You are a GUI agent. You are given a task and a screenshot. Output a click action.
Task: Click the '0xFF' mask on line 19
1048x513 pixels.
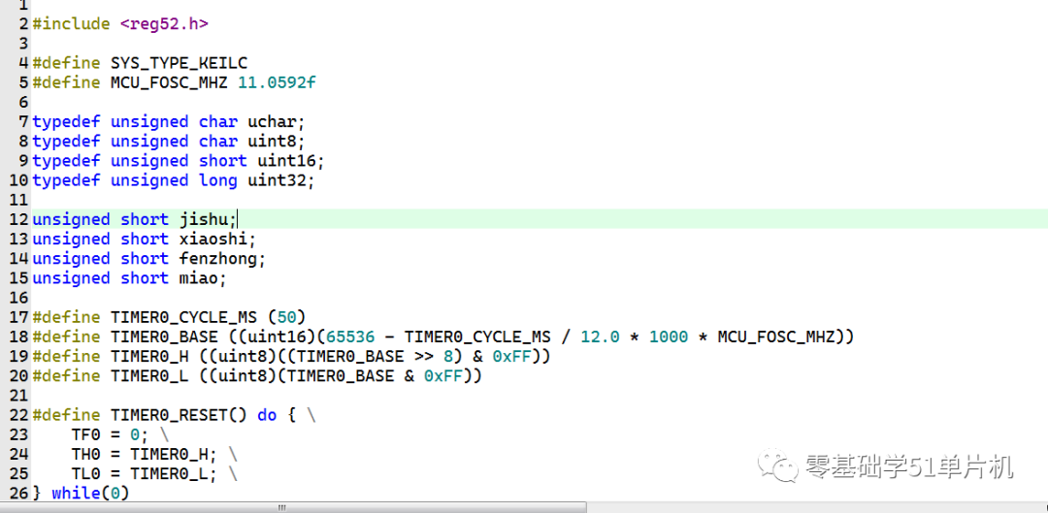click(512, 356)
